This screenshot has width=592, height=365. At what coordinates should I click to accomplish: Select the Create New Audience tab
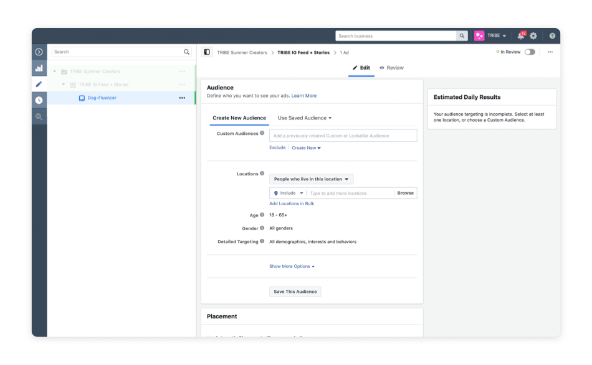pos(239,118)
